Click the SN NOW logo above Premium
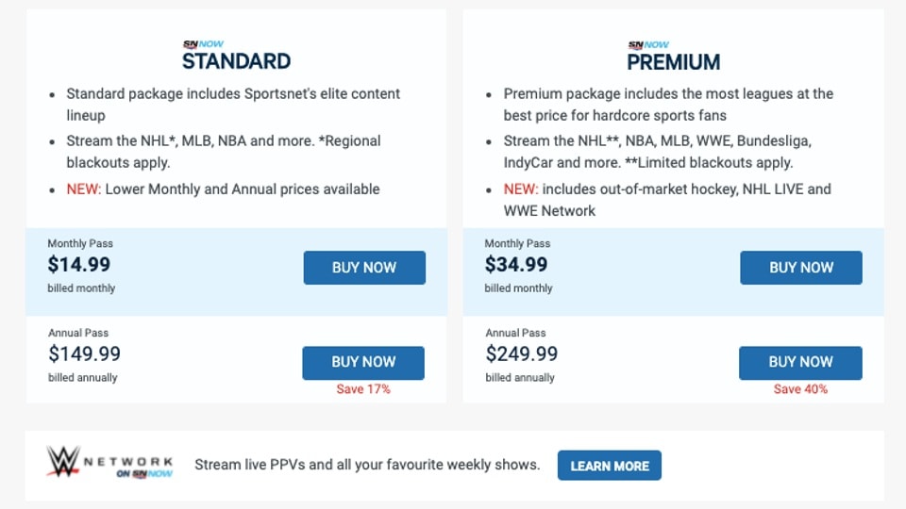 tap(648, 44)
